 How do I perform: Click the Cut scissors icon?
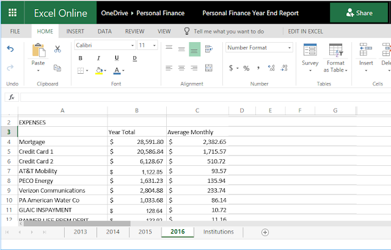point(57,49)
